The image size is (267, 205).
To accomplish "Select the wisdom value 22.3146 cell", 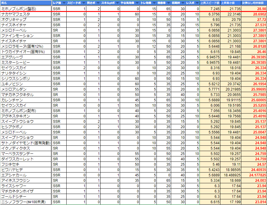I will (231, 14).
